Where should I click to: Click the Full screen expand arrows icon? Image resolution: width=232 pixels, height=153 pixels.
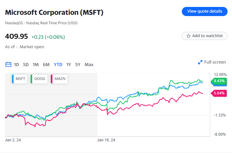coord(200,62)
